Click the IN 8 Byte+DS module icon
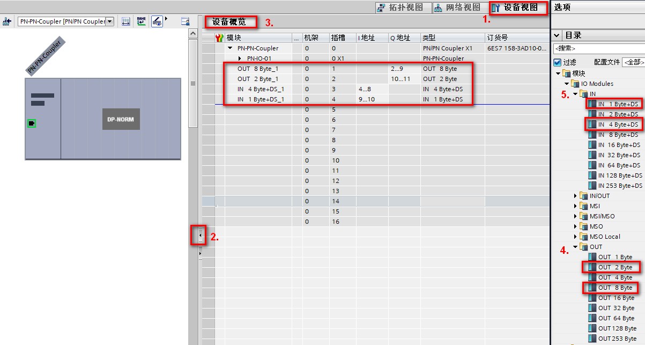This screenshot has width=645, height=345. tap(592, 135)
